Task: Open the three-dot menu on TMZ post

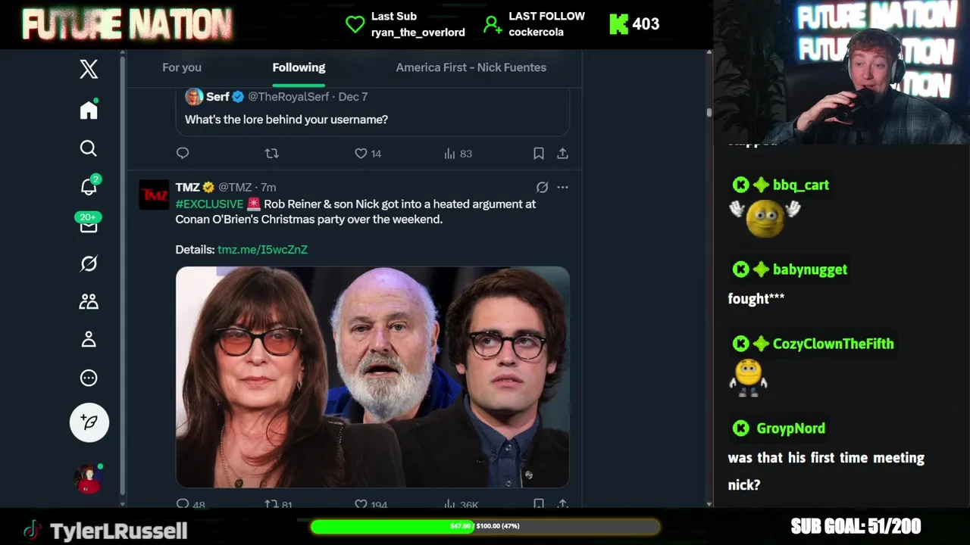Action: coord(562,187)
